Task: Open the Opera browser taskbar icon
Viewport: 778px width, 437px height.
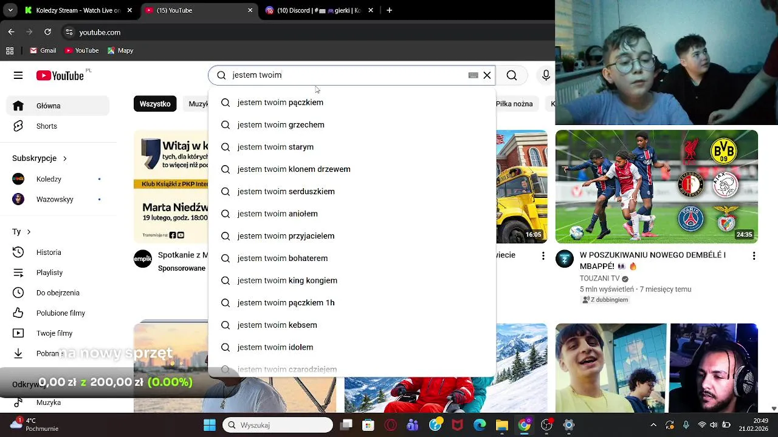Action: tap(390, 425)
